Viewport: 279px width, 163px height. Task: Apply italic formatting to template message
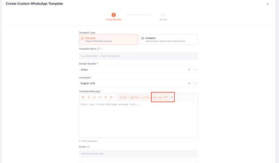click(x=89, y=97)
